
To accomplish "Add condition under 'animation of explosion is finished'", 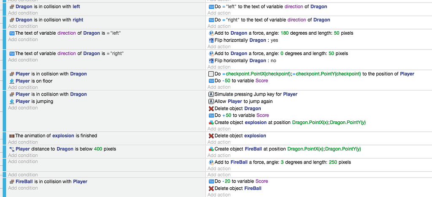I will (x=23, y=142).
